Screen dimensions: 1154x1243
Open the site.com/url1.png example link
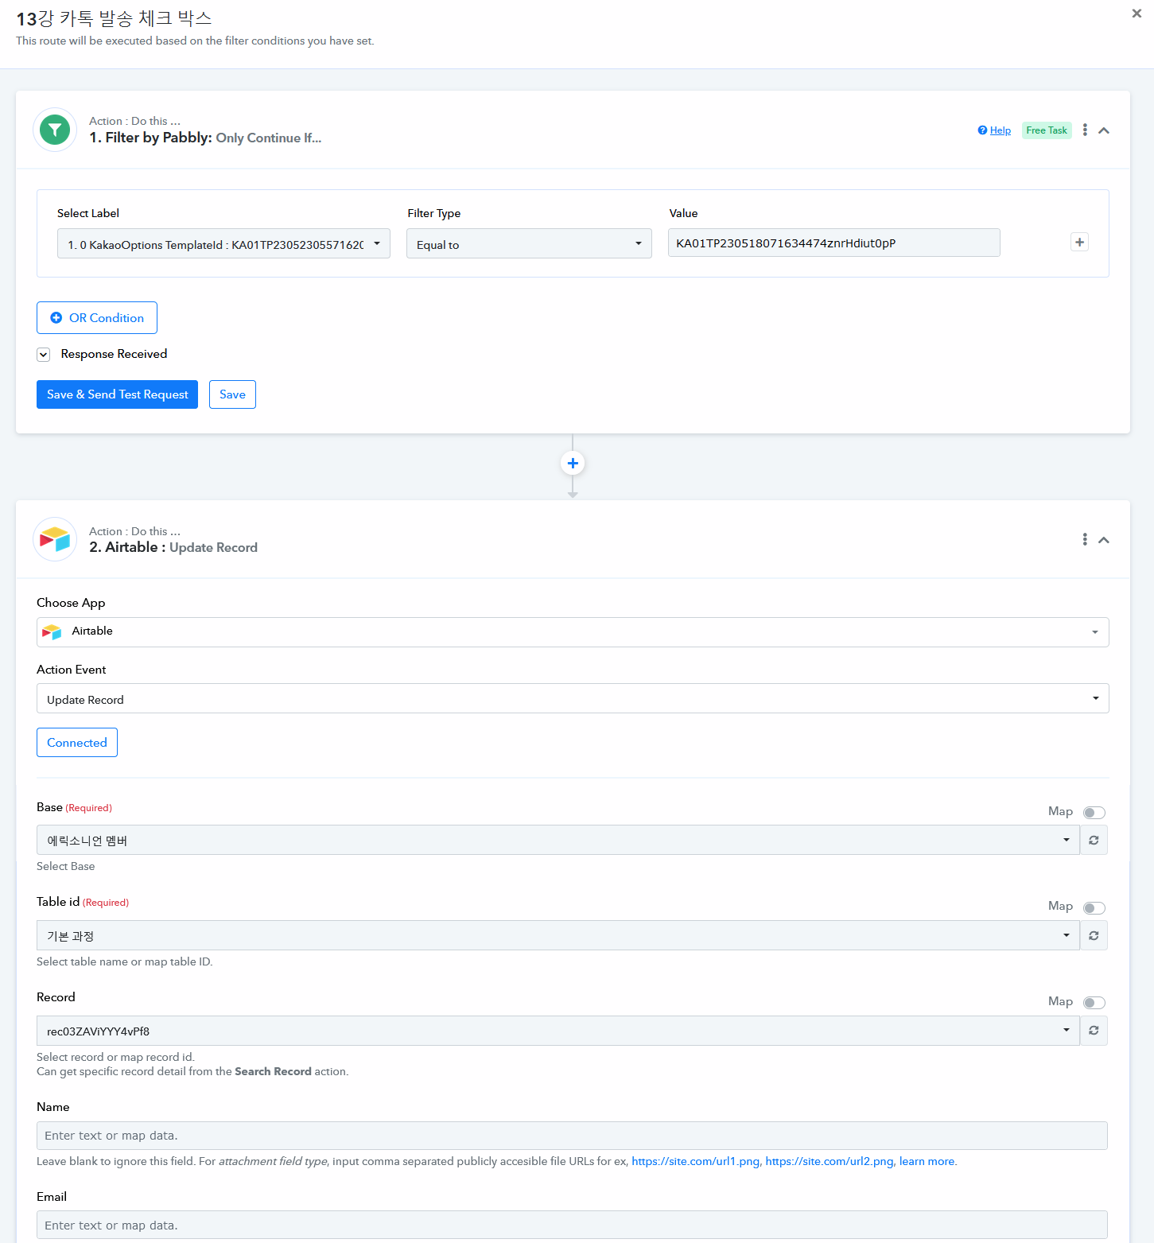tap(696, 1161)
